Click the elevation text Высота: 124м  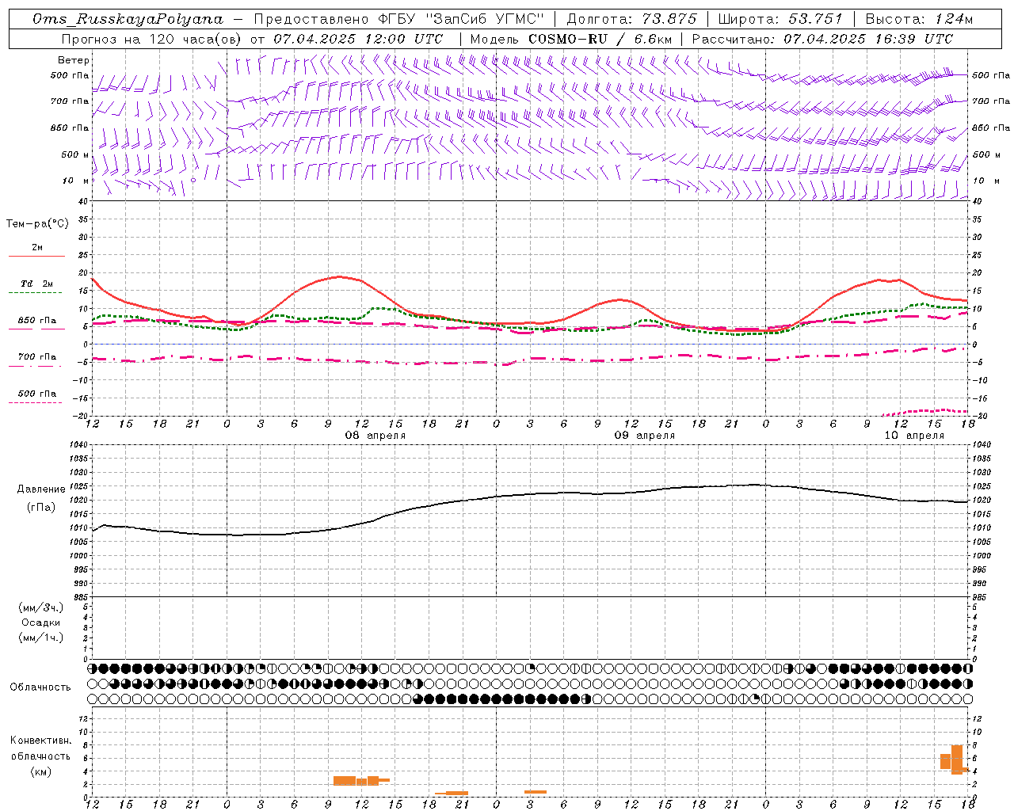(x=919, y=19)
